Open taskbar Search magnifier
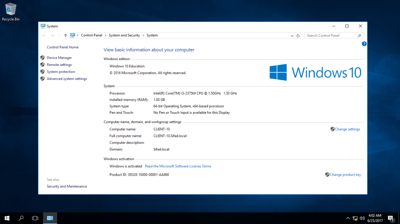This screenshot has width=400, height=224. point(21,218)
